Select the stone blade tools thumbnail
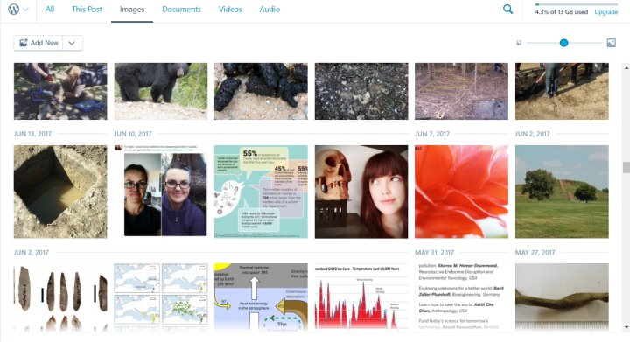630x342 pixels. (60, 297)
